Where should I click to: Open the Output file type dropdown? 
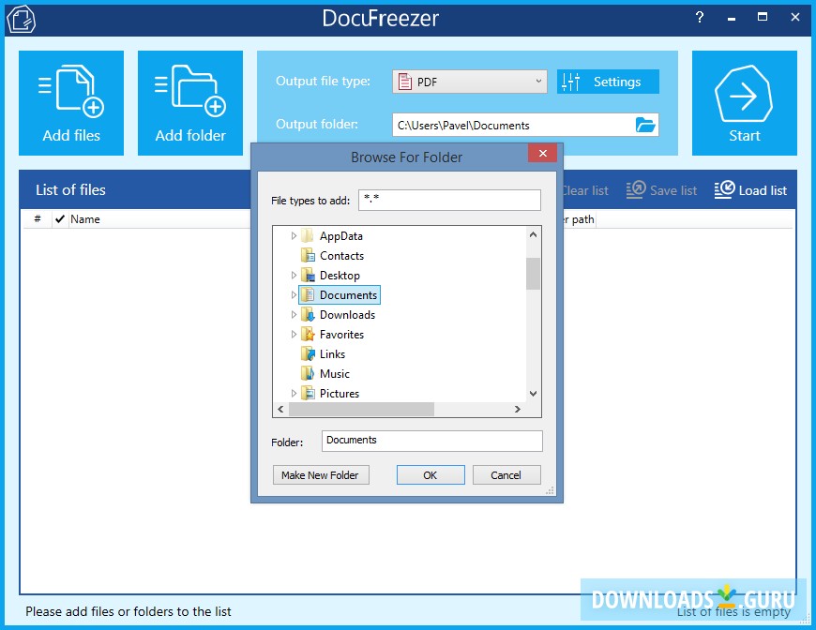coord(469,82)
